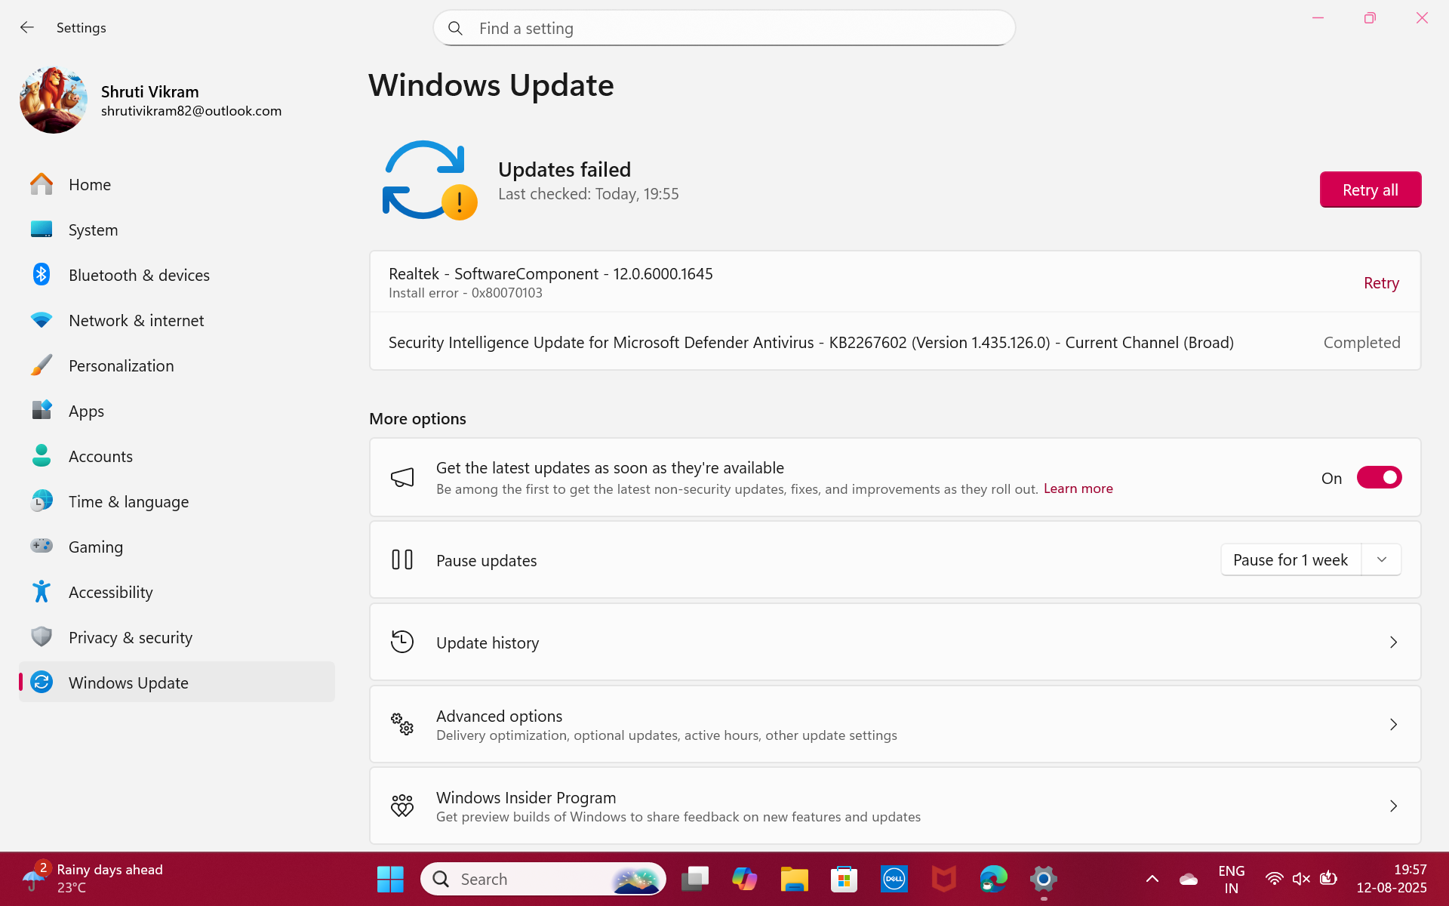The width and height of the screenshot is (1449, 906).
Task: Click the OneDrive cloud tray icon
Action: tap(1189, 879)
